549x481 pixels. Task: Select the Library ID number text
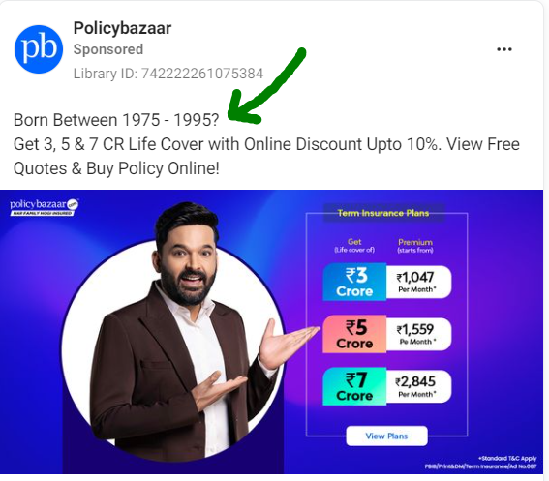tap(202, 74)
